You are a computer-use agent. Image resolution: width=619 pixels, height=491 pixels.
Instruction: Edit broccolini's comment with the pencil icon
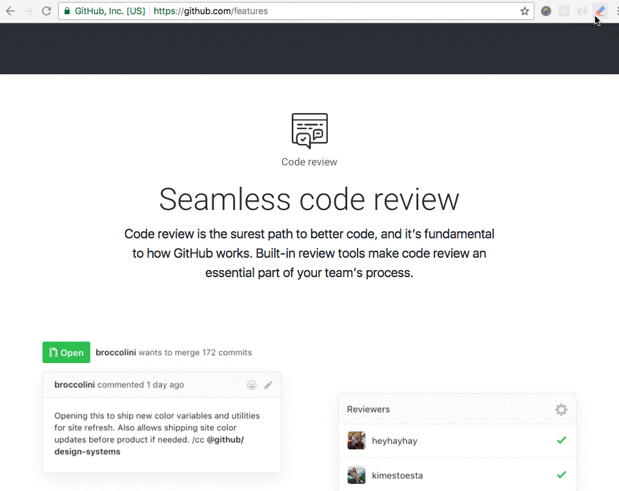(268, 385)
